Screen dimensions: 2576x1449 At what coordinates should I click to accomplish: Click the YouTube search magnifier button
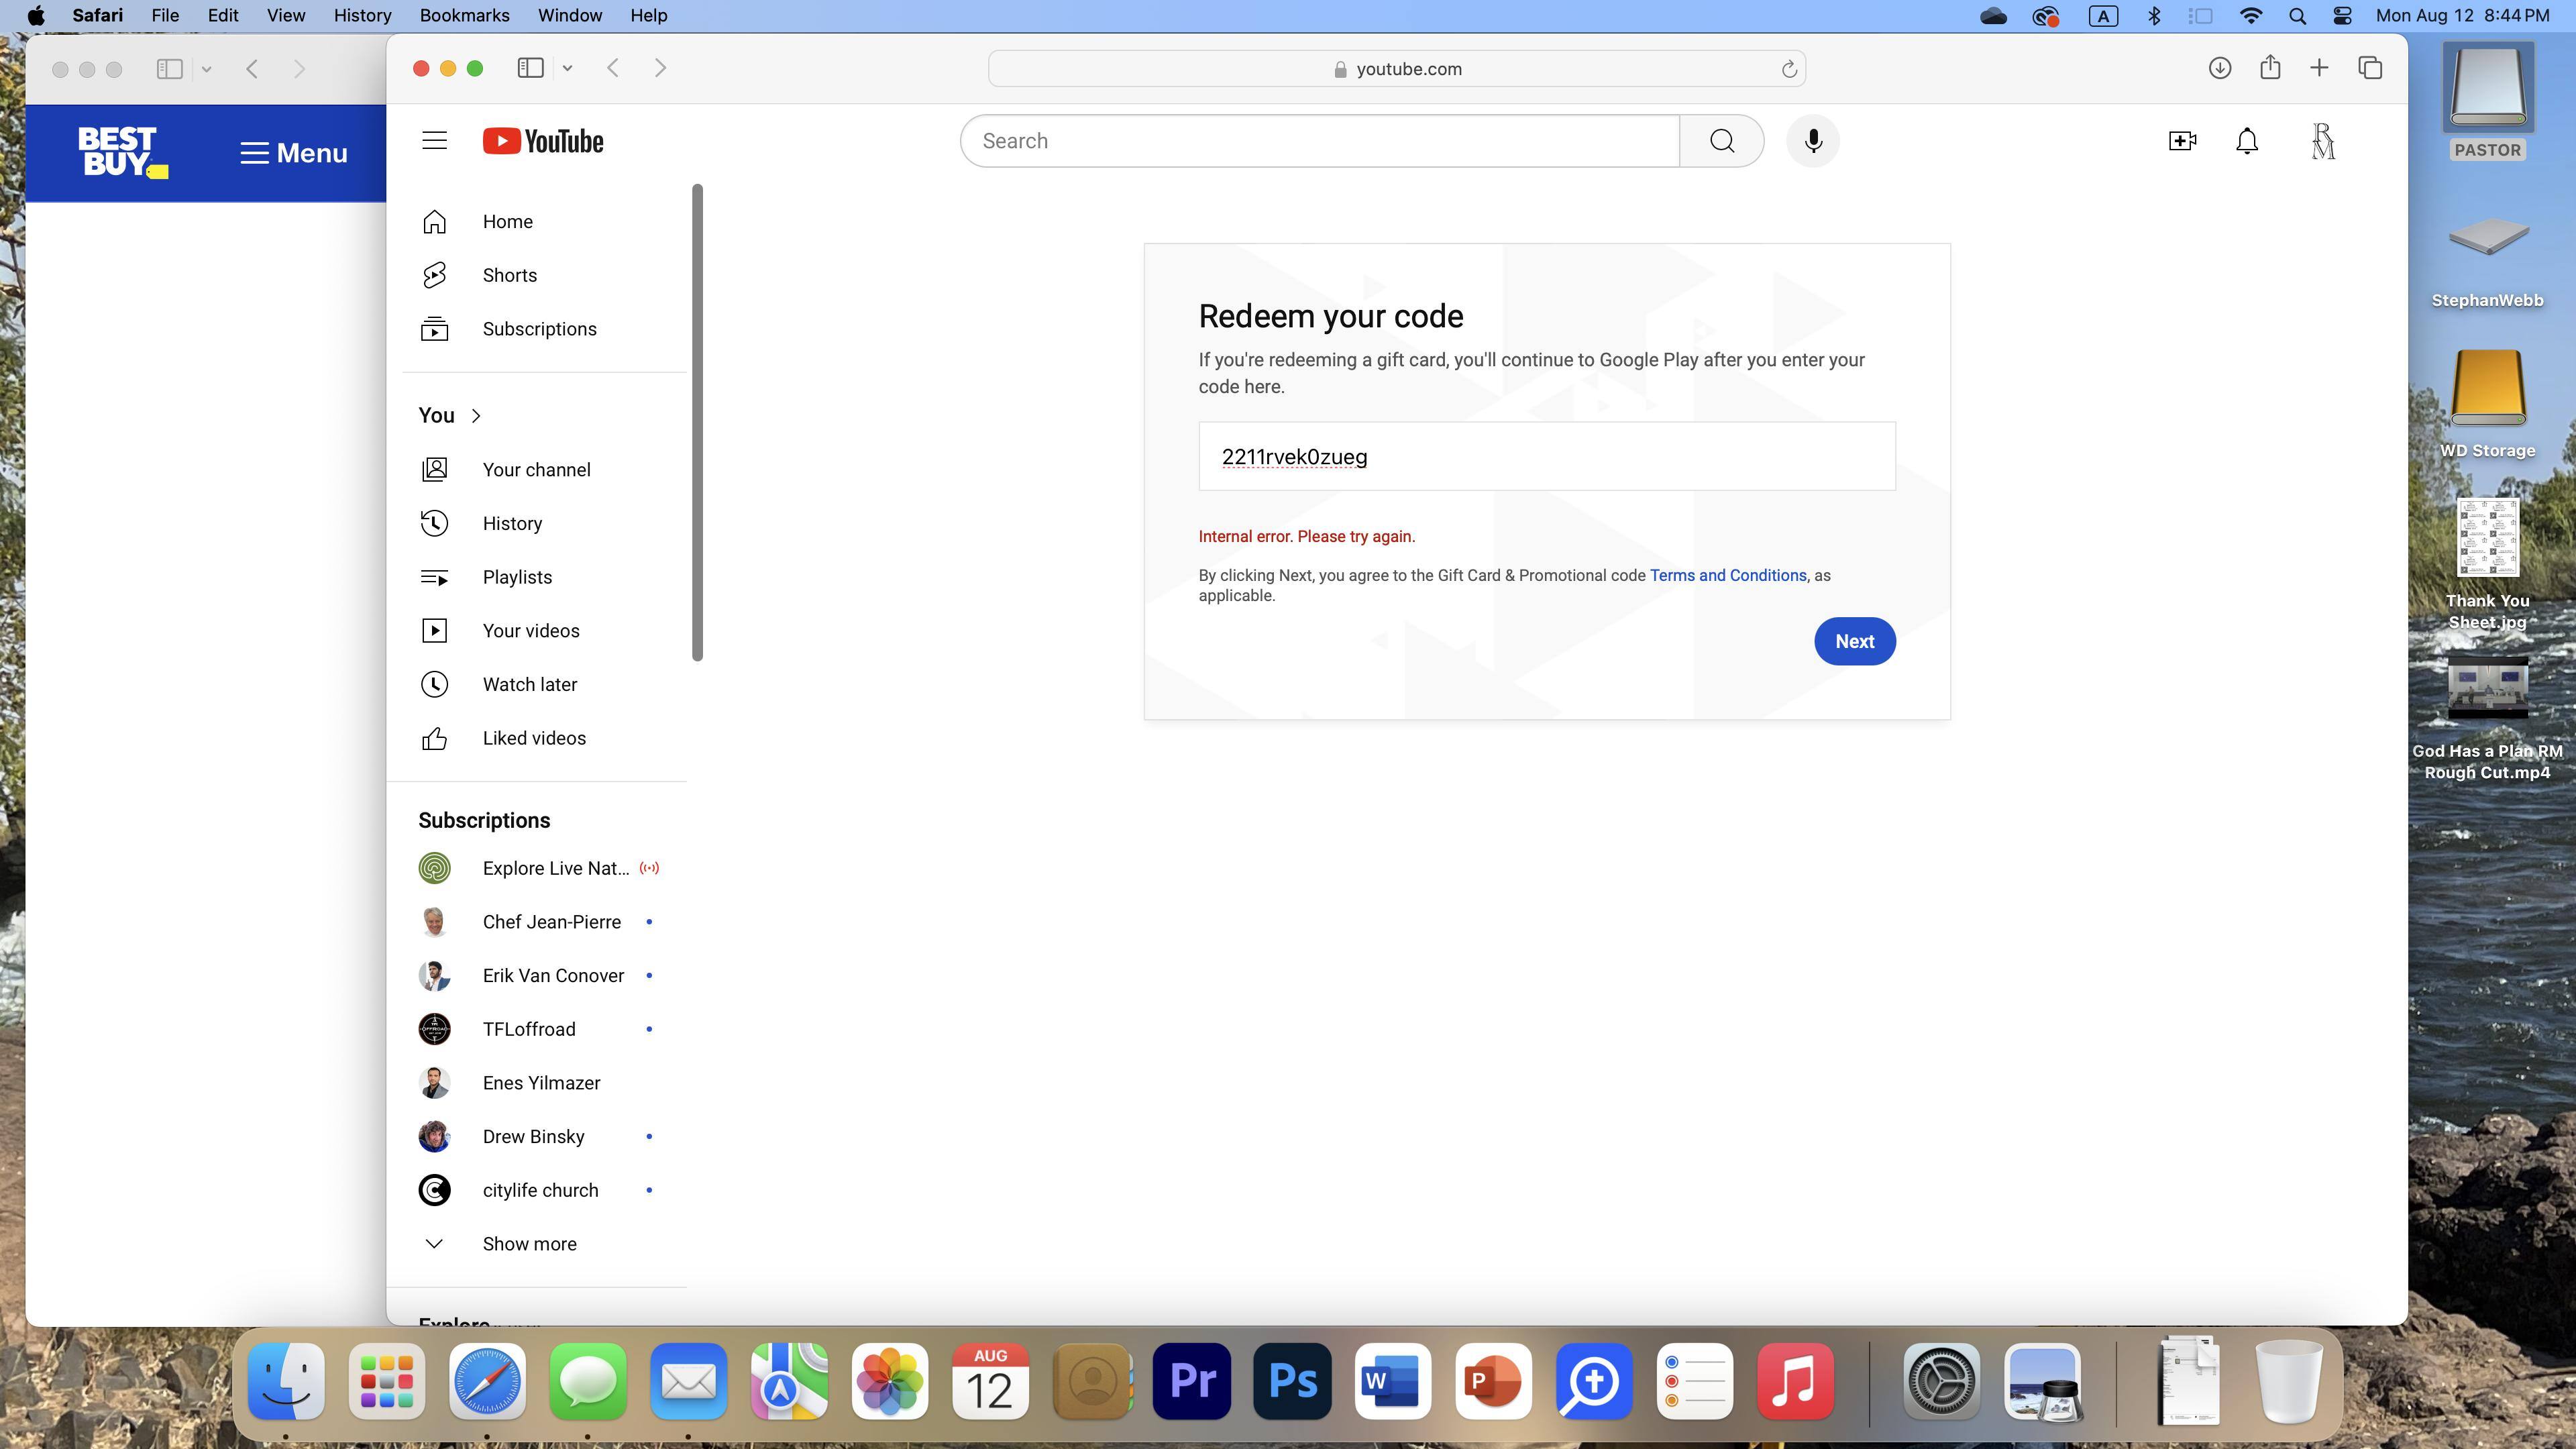point(1721,141)
